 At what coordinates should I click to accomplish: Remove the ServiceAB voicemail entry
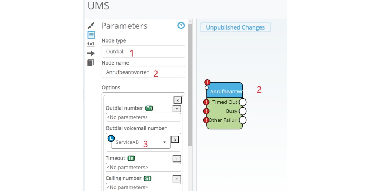(x=175, y=139)
